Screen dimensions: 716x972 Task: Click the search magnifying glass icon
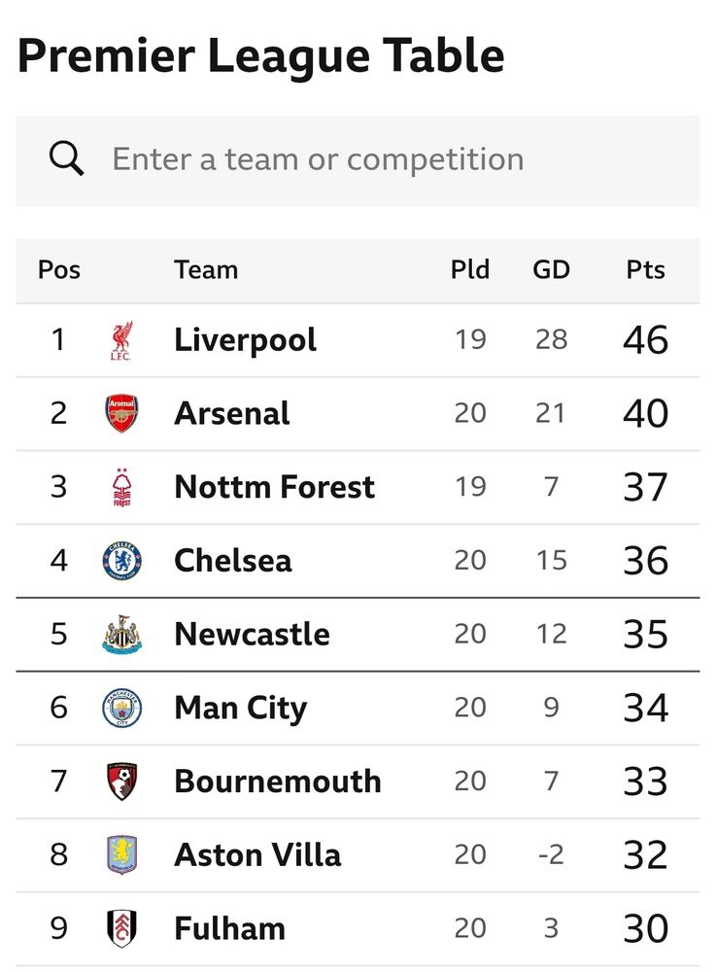pos(66,158)
